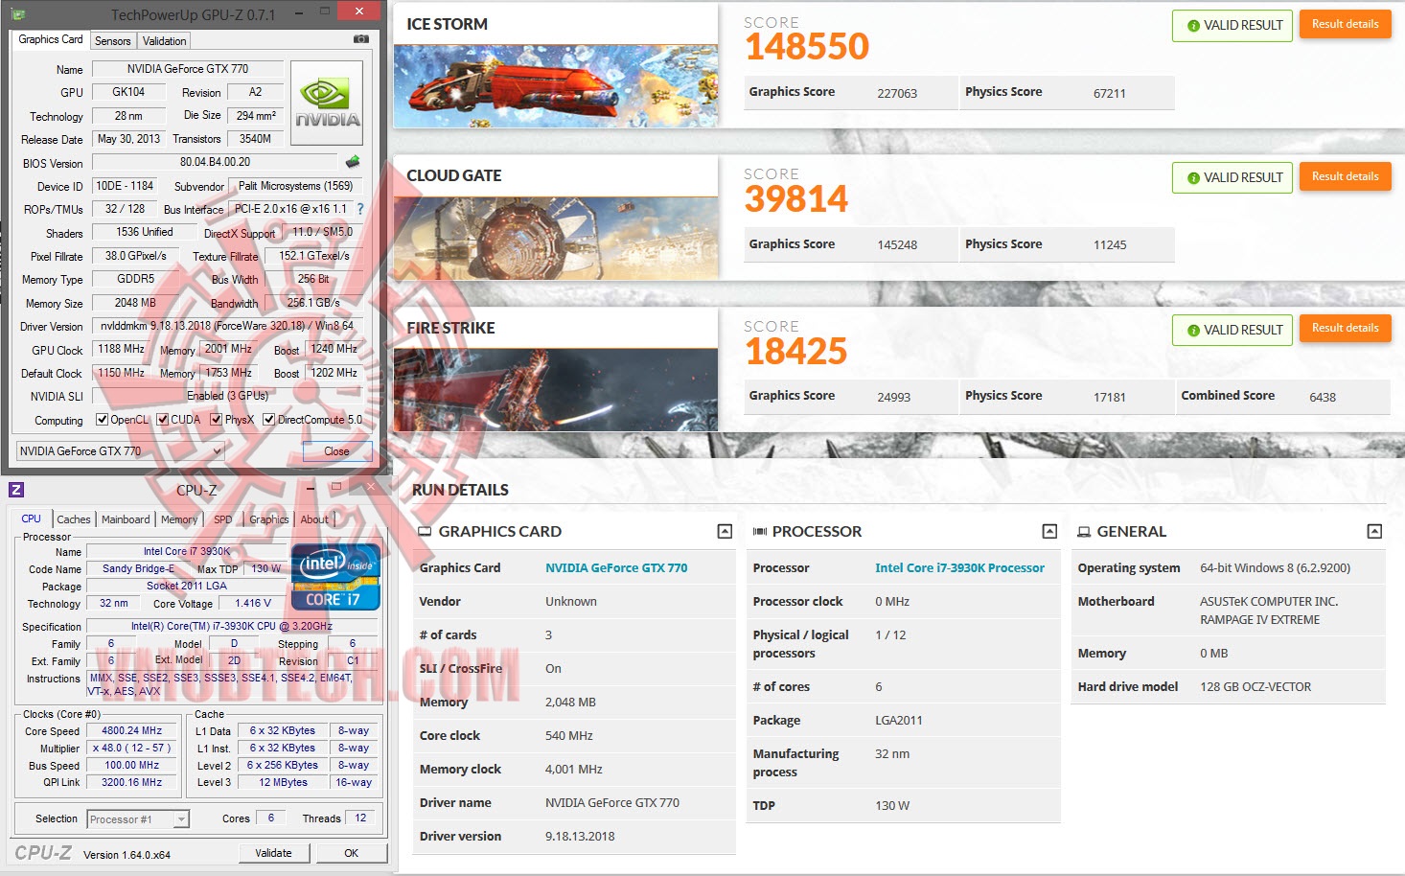Click the Cloud Gate score 39814
This screenshot has height=876, width=1405.
(x=796, y=199)
